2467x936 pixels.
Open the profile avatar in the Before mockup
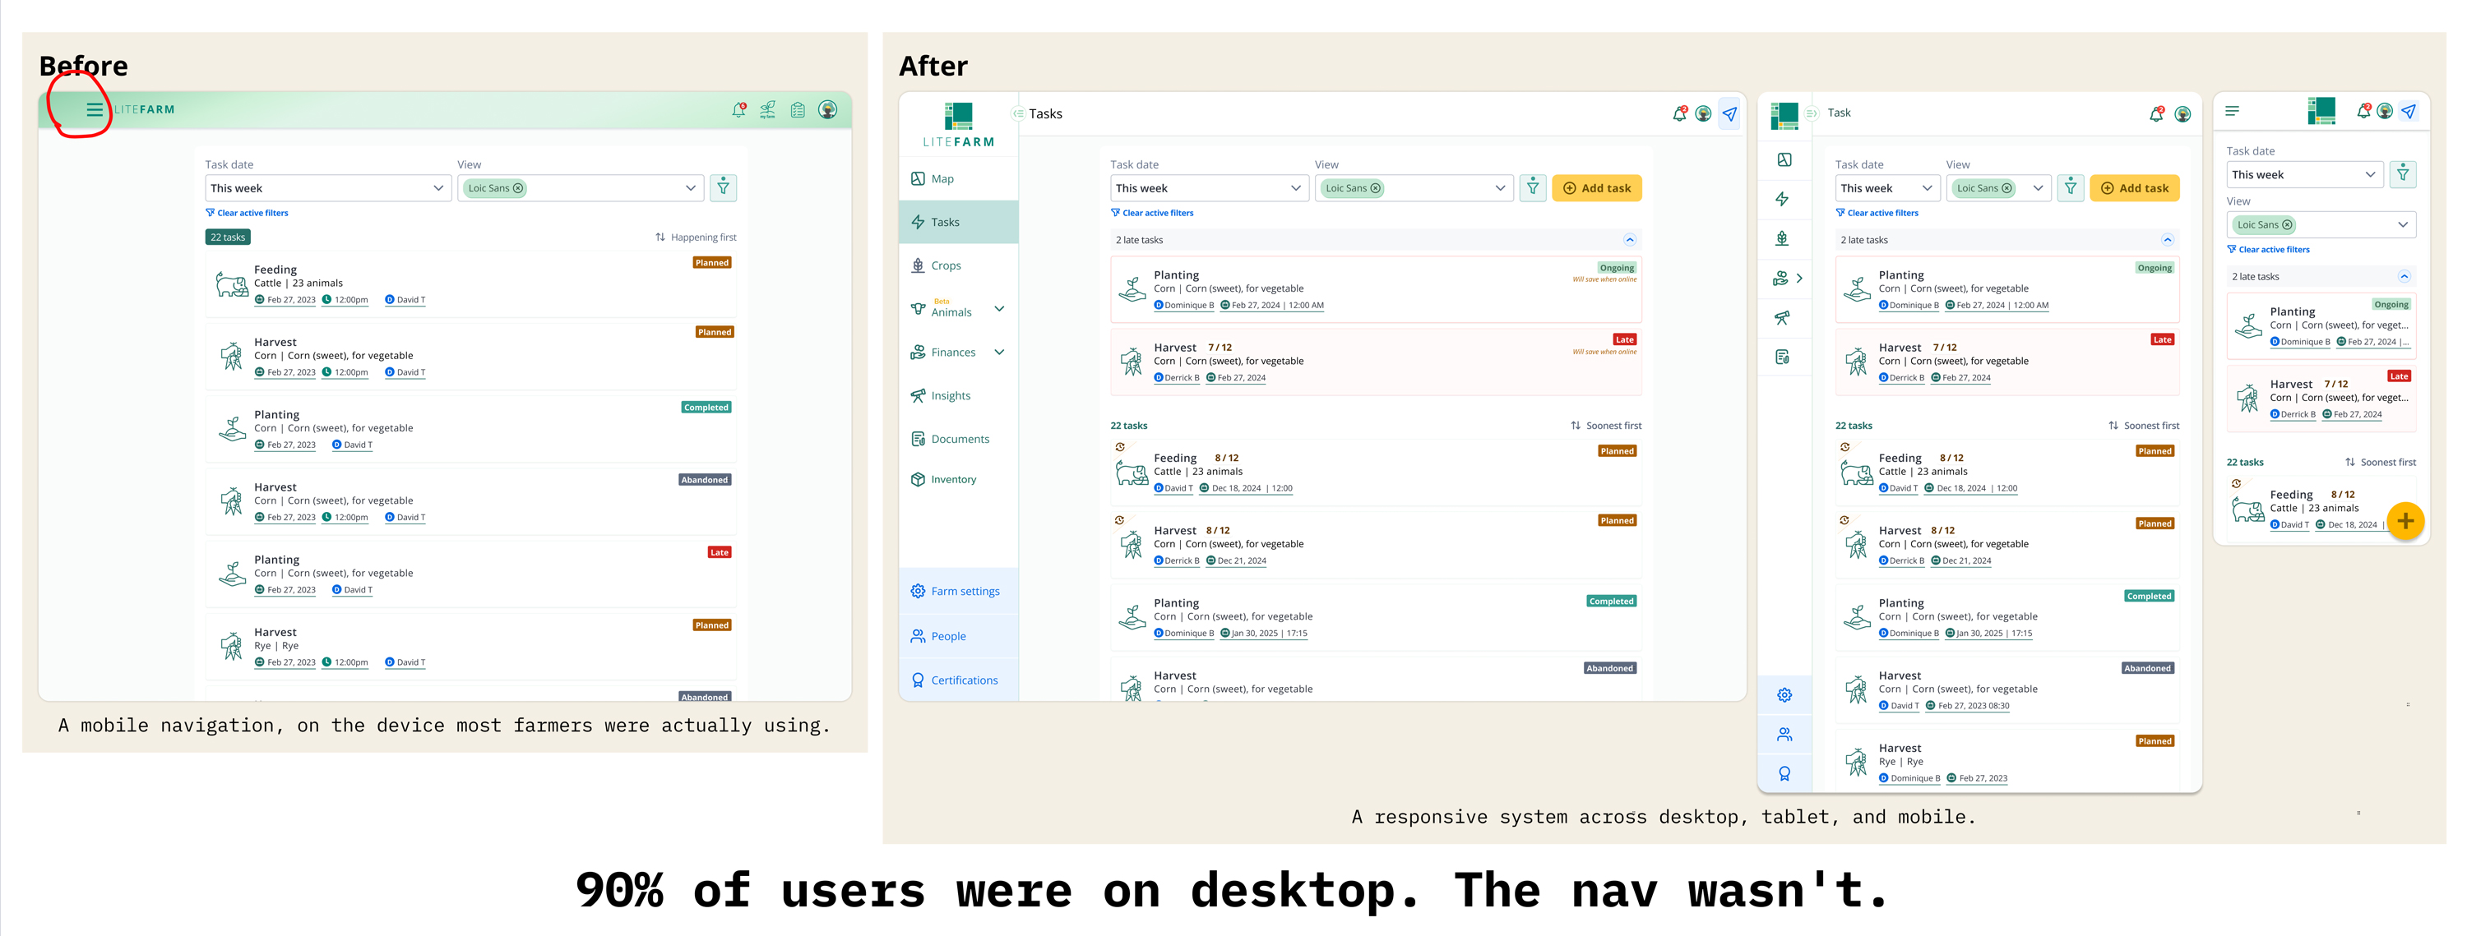coord(828,110)
